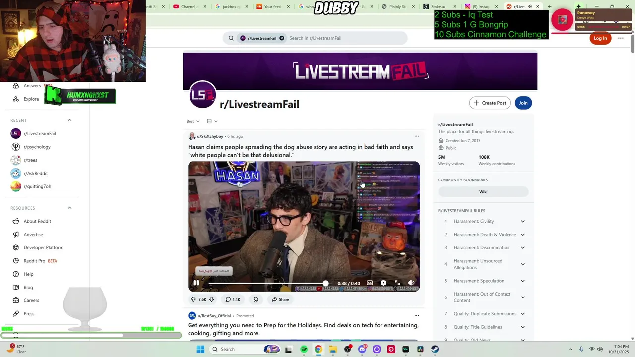
Task: Open video settings gear
Action: tap(383, 283)
